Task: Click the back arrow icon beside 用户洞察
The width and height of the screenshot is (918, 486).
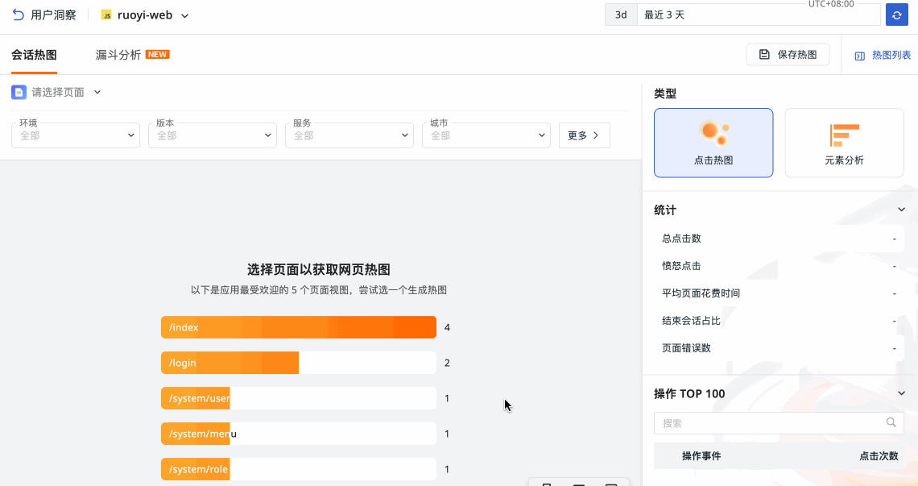Action: click(19, 15)
